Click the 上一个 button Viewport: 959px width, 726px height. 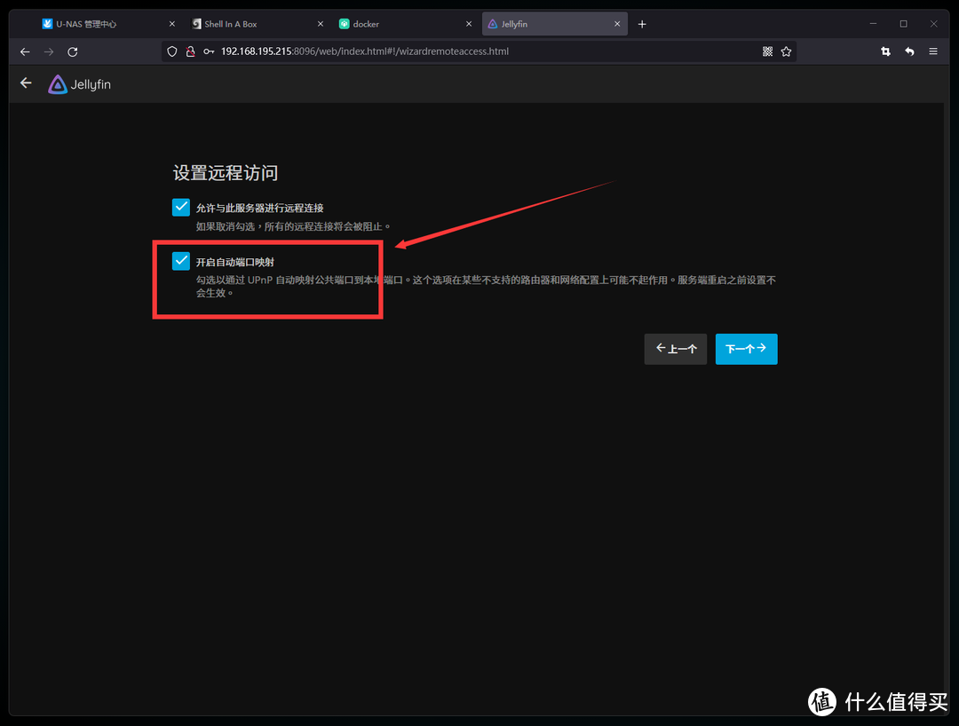(675, 349)
